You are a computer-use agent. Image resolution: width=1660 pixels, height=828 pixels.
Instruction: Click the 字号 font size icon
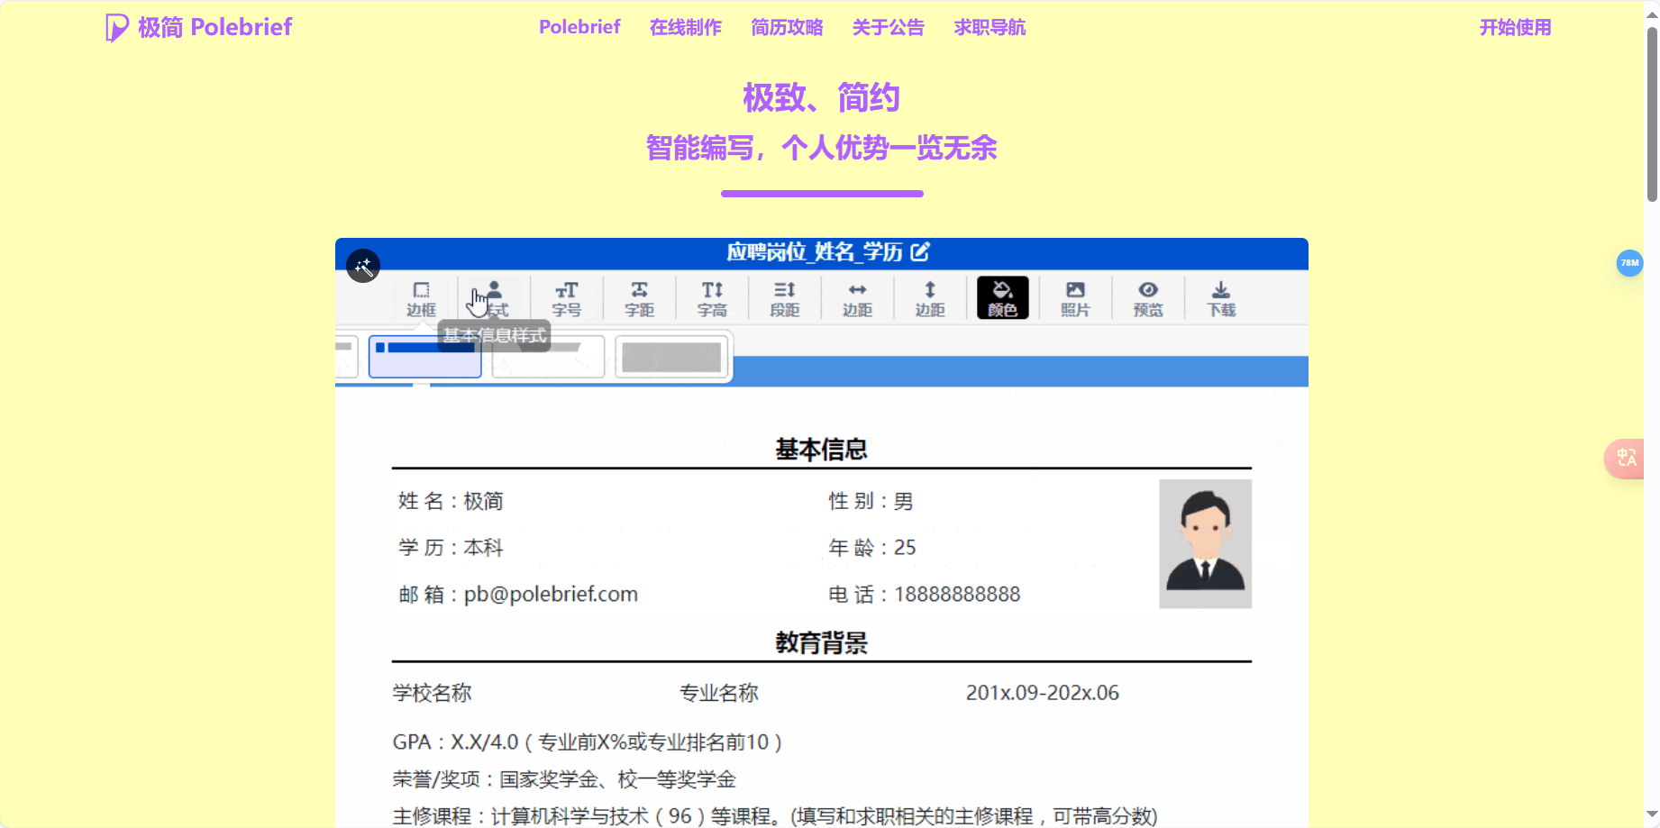pyautogui.click(x=567, y=297)
